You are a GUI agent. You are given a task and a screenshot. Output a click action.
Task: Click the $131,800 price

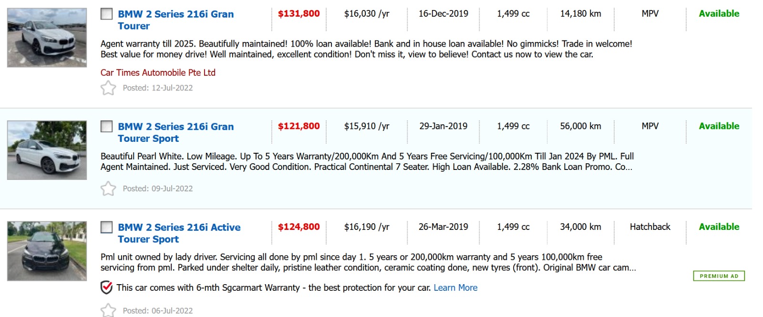coord(299,14)
